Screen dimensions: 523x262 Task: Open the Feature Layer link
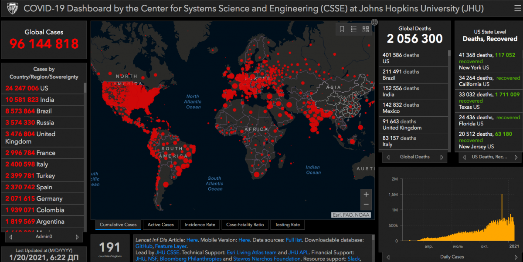click(x=171, y=246)
